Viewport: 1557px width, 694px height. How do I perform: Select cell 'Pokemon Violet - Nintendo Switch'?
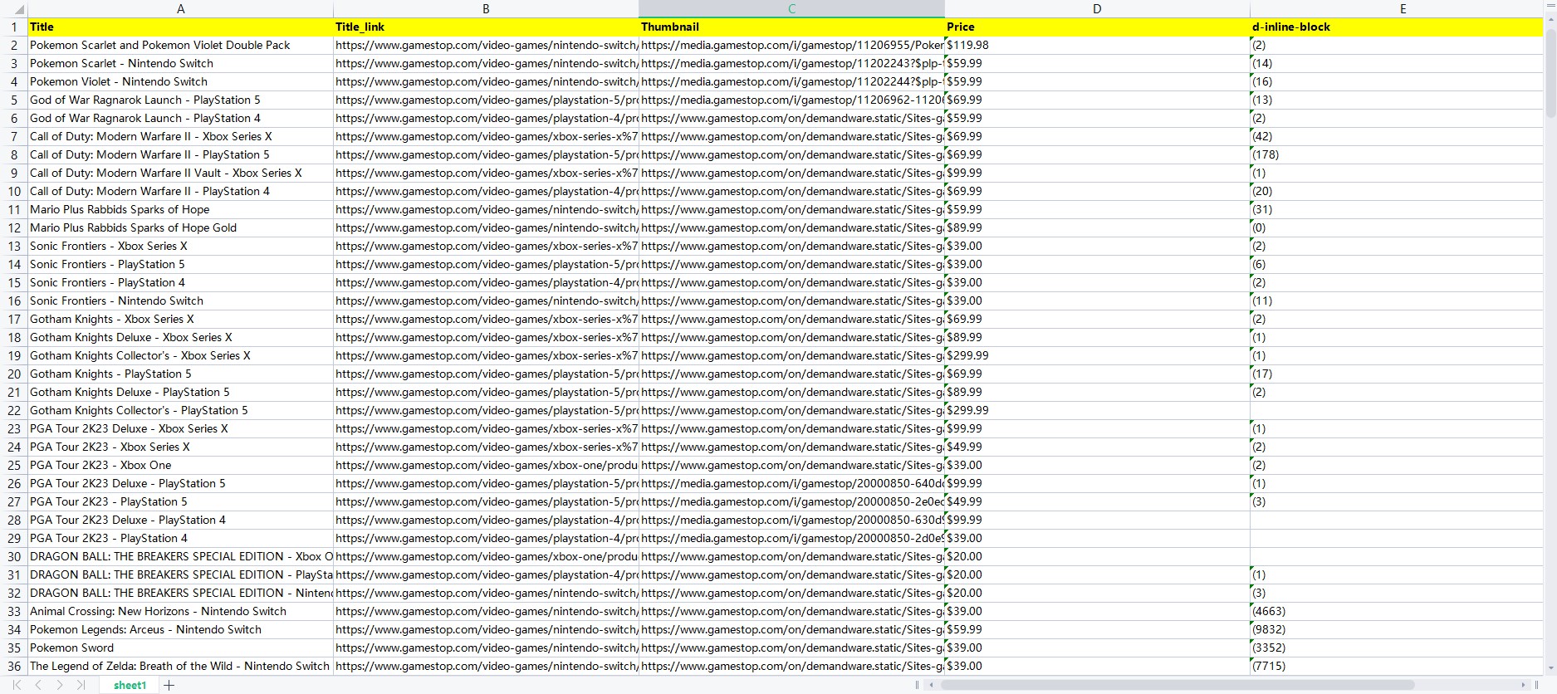[181, 81]
